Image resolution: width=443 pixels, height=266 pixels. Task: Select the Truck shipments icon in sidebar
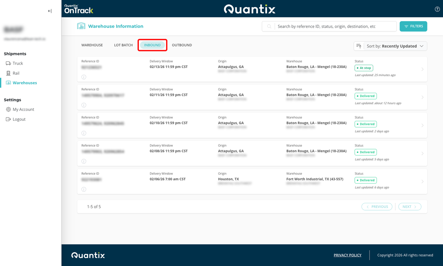8,63
